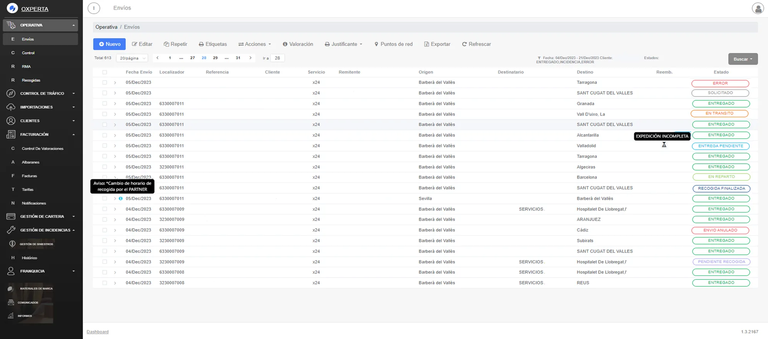Image resolution: width=768 pixels, height=339 pixels.
Task: Click the filter funnel icon next to Fecha
Action: click(x=539, y=58)
